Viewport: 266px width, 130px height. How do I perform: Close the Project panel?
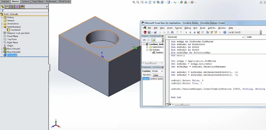[162, 36]
